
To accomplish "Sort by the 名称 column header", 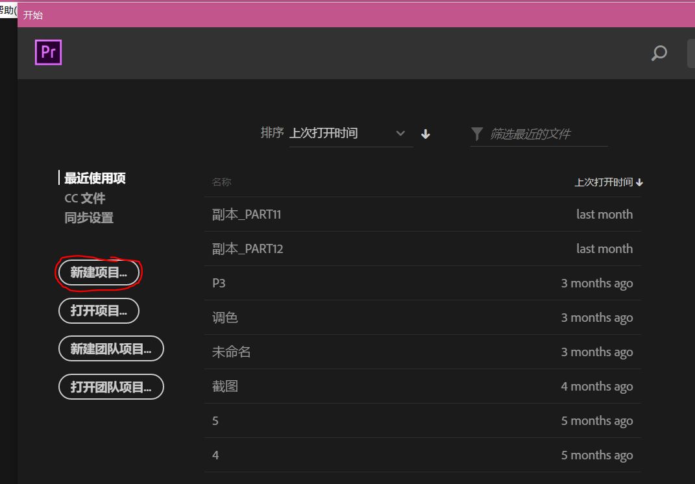I will pyautogui.click(x=222, y=182).
